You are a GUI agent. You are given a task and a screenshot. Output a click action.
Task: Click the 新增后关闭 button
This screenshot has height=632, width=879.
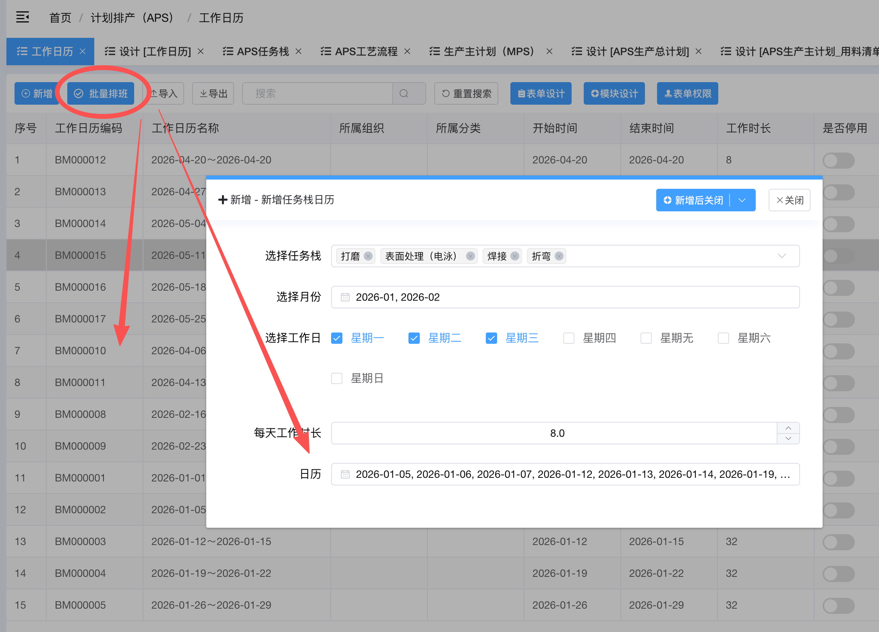coord(694,200)
